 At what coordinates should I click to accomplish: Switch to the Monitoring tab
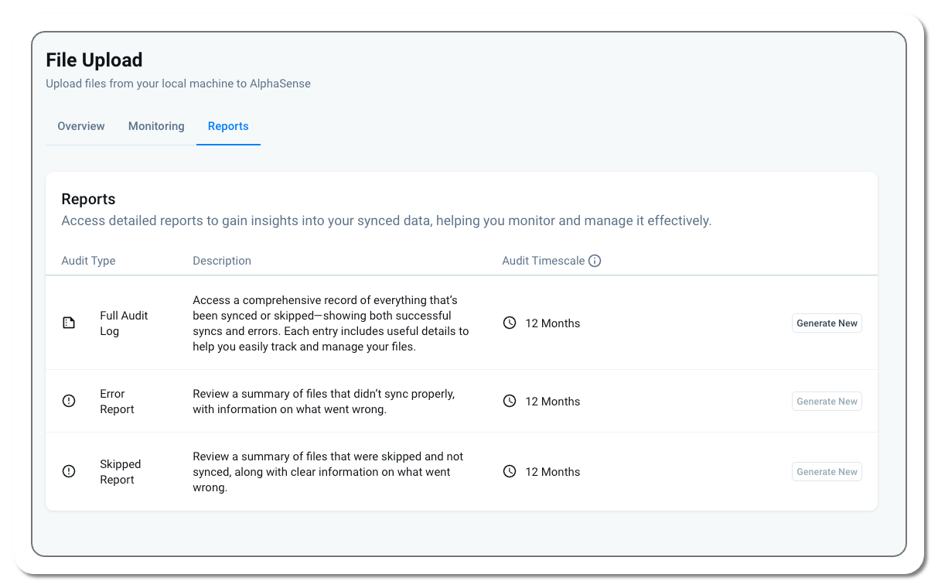[x=156, y=126]
